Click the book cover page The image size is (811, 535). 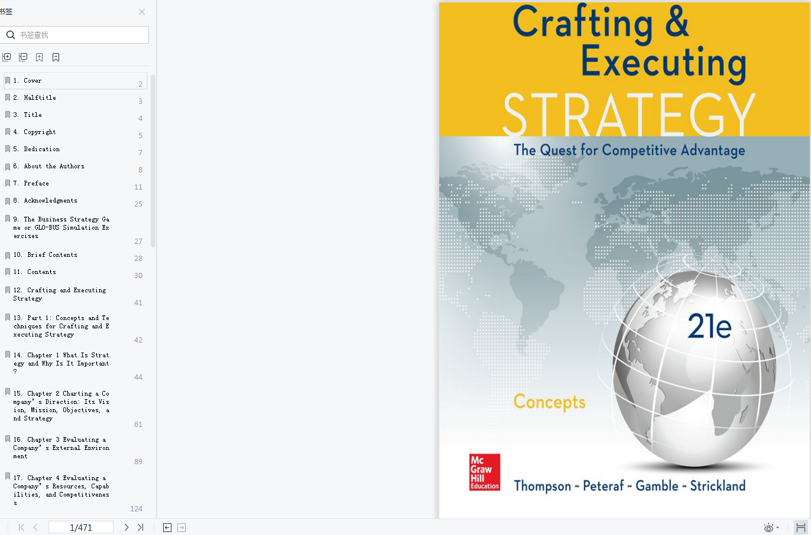624,260
